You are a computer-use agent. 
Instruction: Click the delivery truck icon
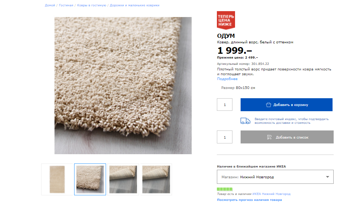245,121
